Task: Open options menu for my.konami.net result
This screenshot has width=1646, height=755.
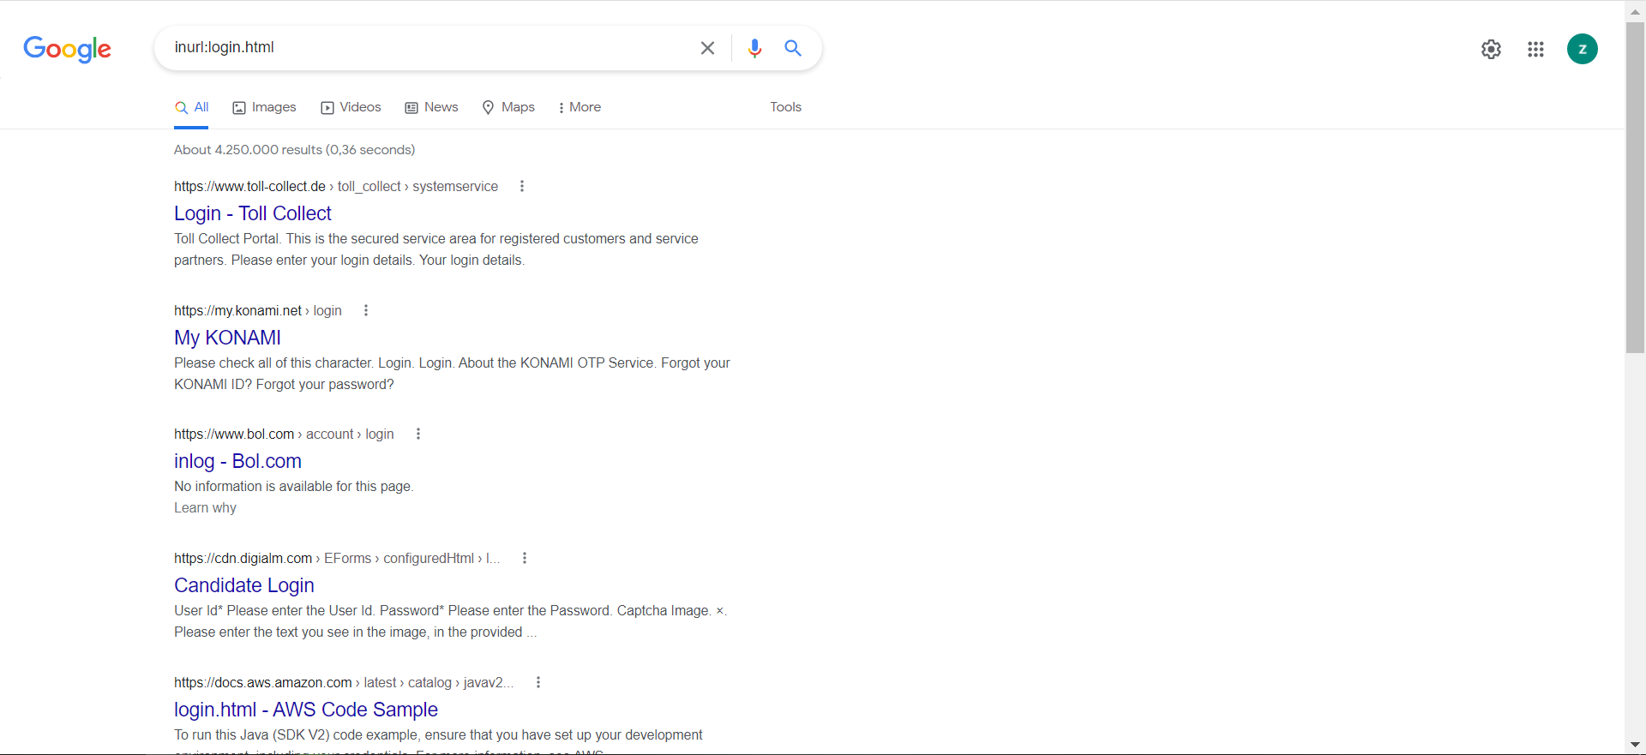Action: coord(366,310)
